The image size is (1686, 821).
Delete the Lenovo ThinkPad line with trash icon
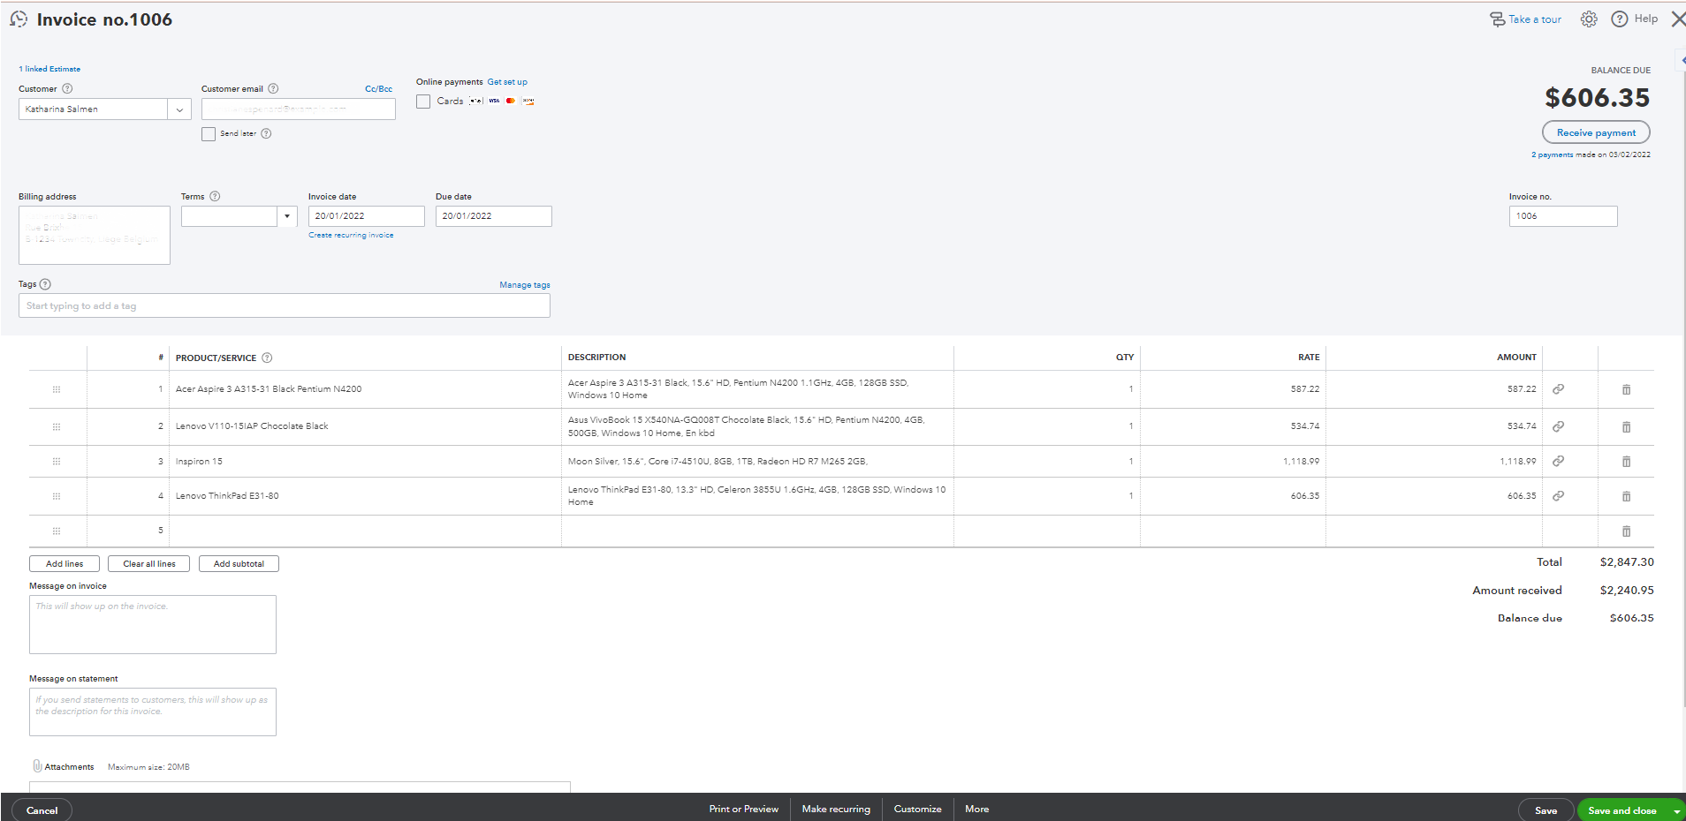click(1626, 496)
